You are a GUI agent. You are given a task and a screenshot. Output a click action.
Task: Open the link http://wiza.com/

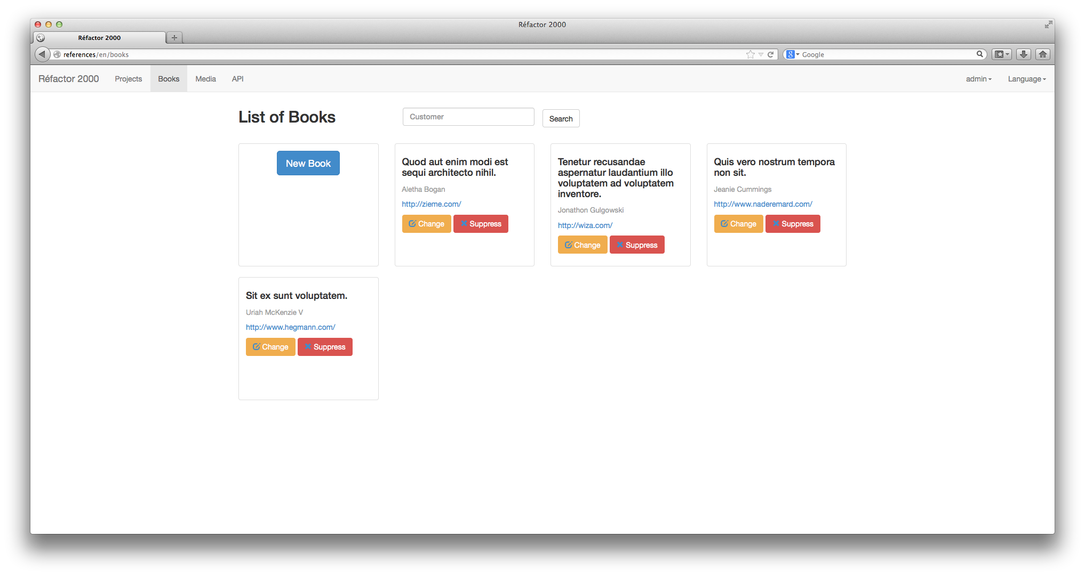(585, 225)
